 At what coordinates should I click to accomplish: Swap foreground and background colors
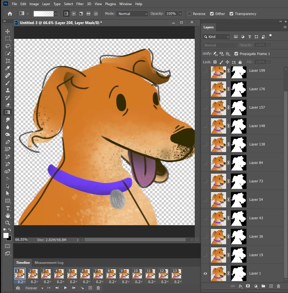tap(10, 230)
